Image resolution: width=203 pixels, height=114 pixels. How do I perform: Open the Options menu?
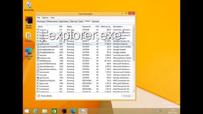pyautogui.click(x=45, y=18)
